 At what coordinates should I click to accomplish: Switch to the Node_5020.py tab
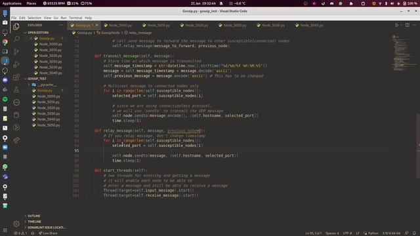(x=196, y=25)
